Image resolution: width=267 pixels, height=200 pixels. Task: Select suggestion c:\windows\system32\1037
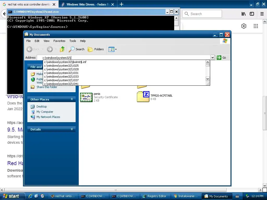pos(124,80)
